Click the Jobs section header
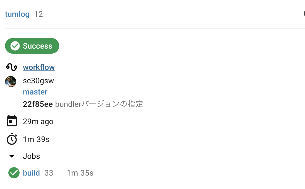 [31, 156]
